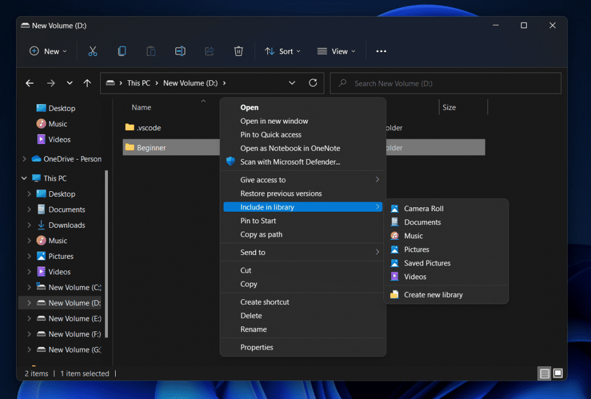
Task: Click the Paste icon in the toolbar
Action: pos(151,51)
